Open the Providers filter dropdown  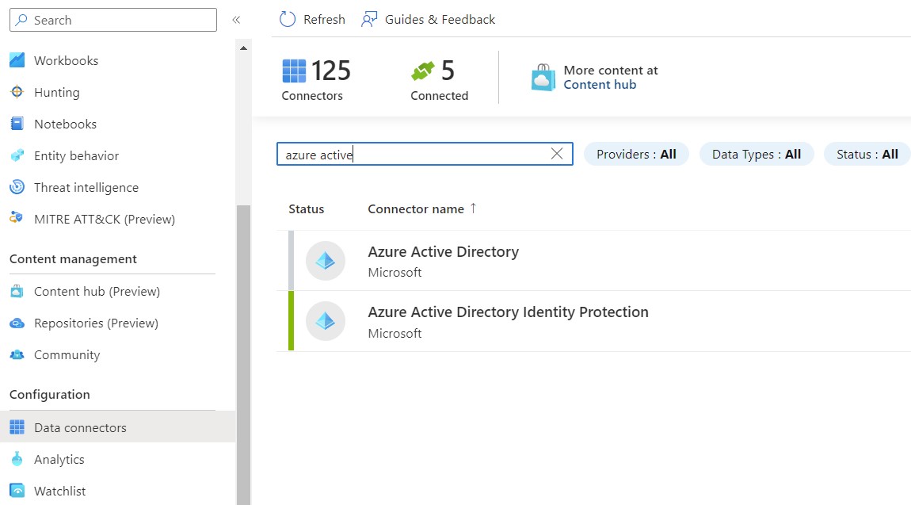pos(636,154)
